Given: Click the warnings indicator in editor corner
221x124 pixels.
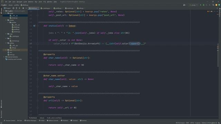Looking at the screenshot, I should tap(211, 11).
